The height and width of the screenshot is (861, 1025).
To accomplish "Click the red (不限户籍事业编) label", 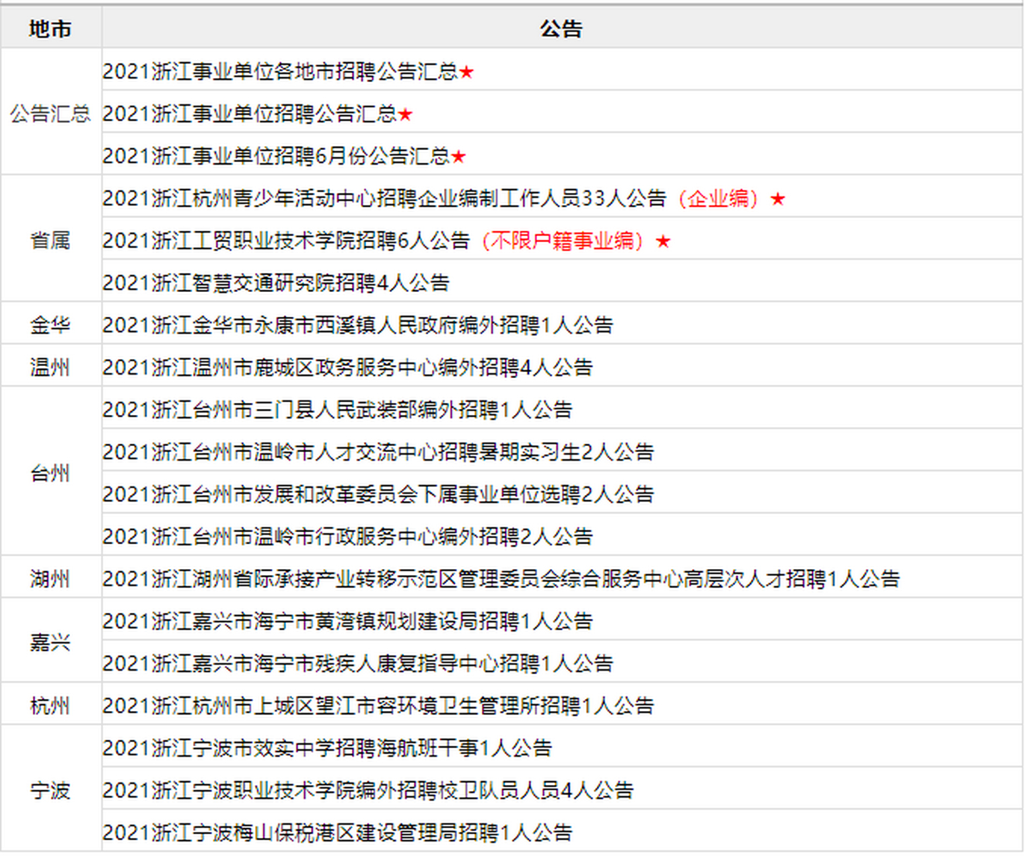I will 563,241.
